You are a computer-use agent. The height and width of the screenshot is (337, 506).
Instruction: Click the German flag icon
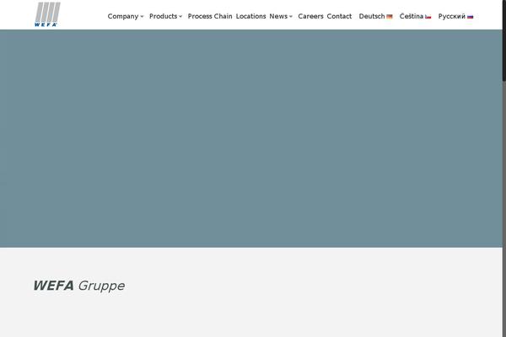point(390,17)
